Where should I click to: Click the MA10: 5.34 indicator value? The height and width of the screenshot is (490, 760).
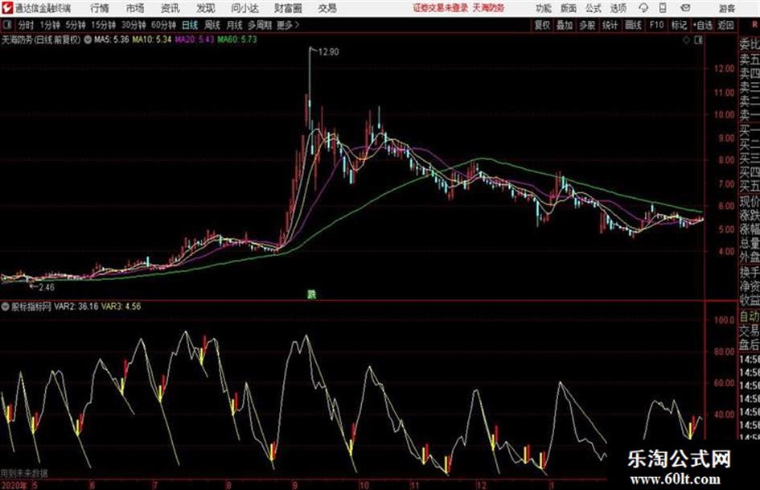[152, 39]
